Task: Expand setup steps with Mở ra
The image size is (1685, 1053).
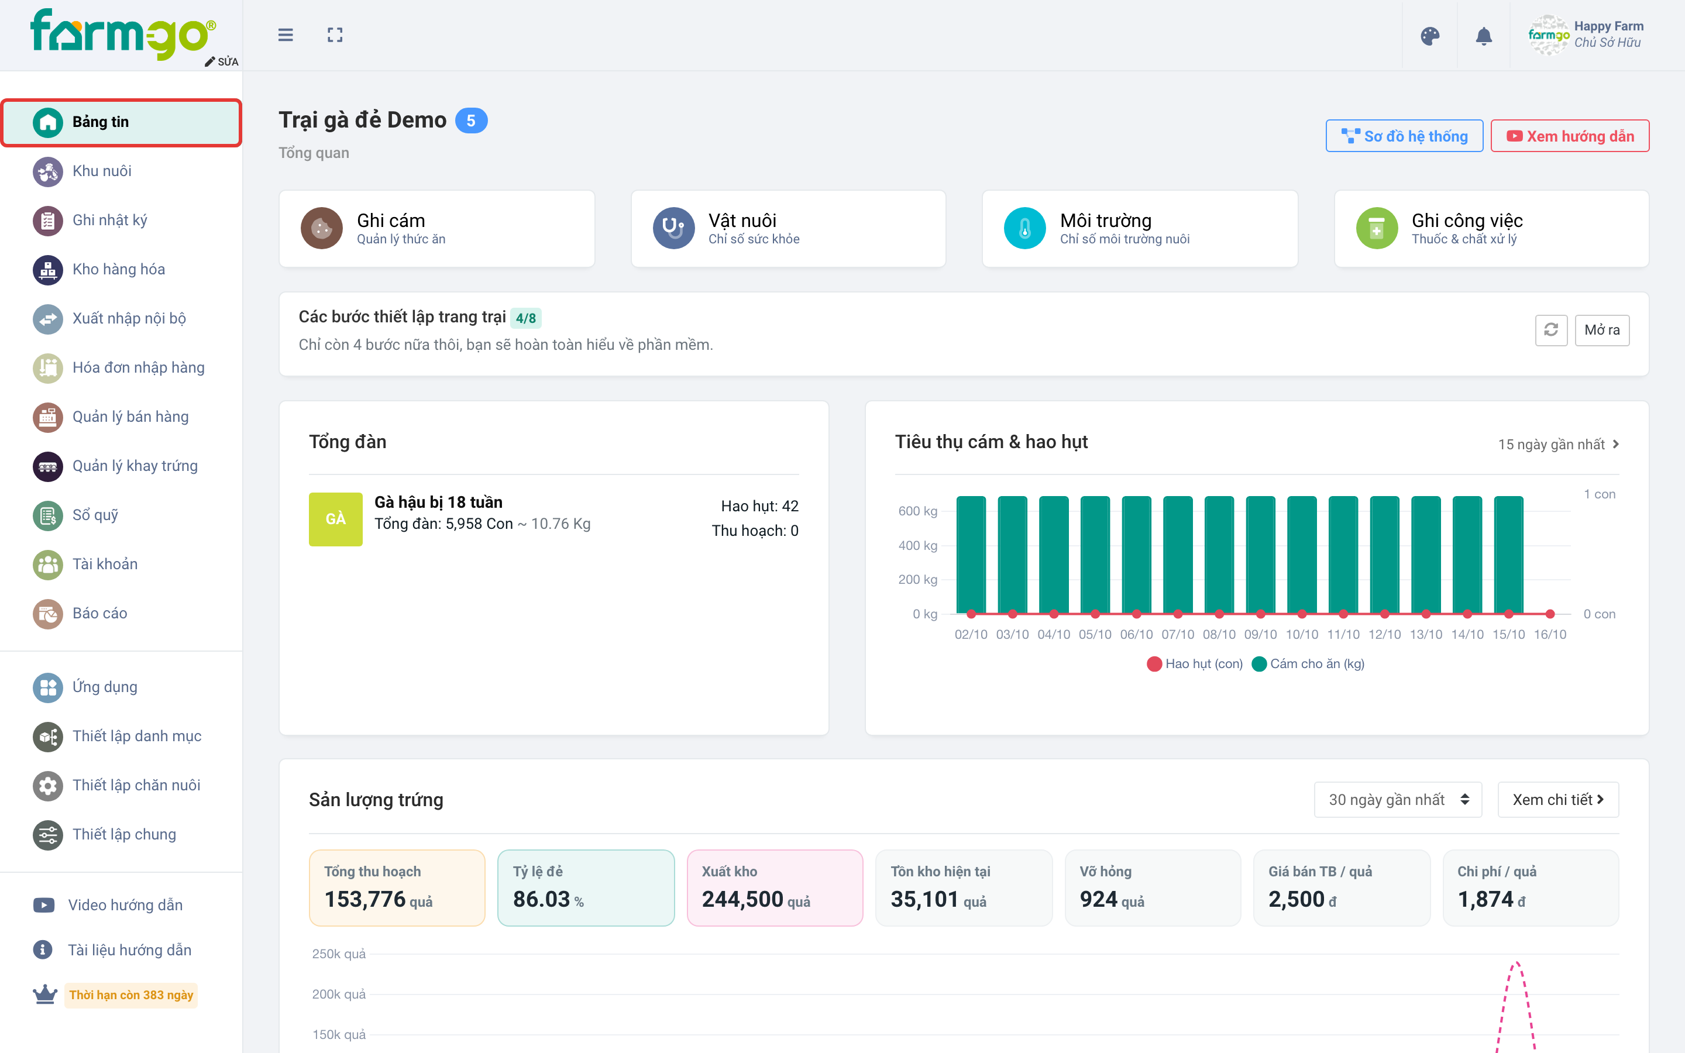Action: 1601,330
